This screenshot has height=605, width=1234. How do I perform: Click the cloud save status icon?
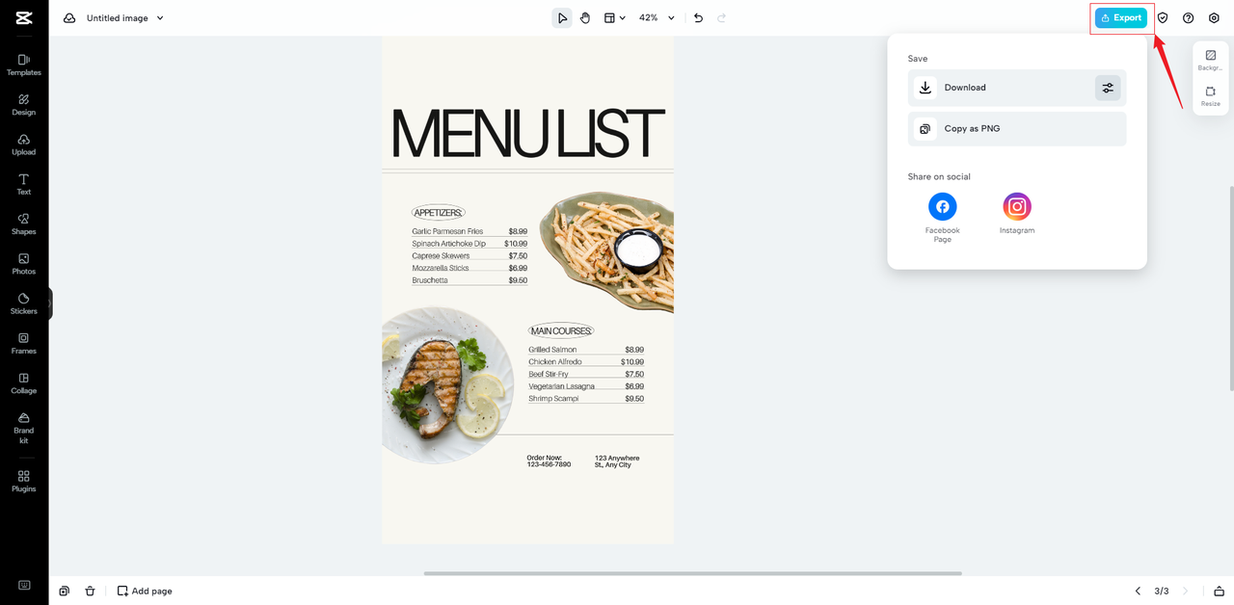69,18
